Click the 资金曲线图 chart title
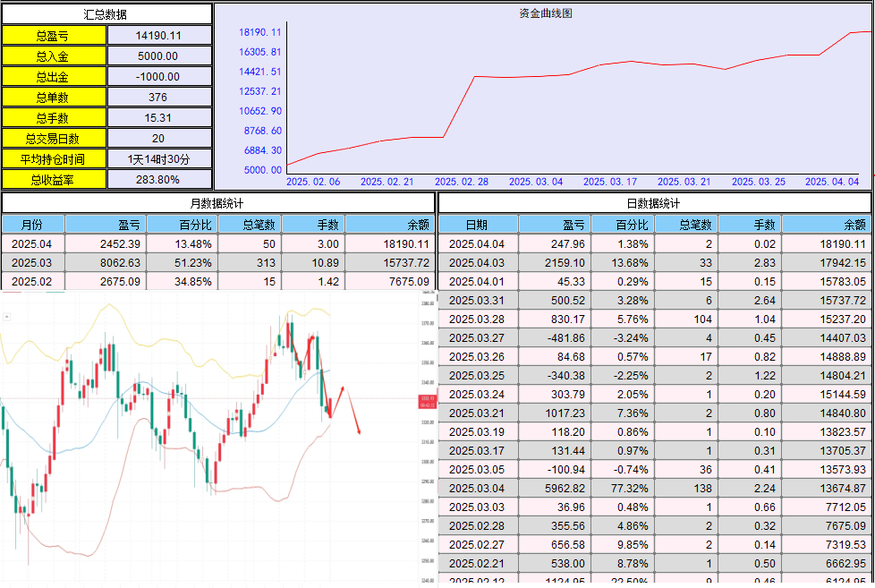This screenshot has height=588, width=875. point(545,13)
